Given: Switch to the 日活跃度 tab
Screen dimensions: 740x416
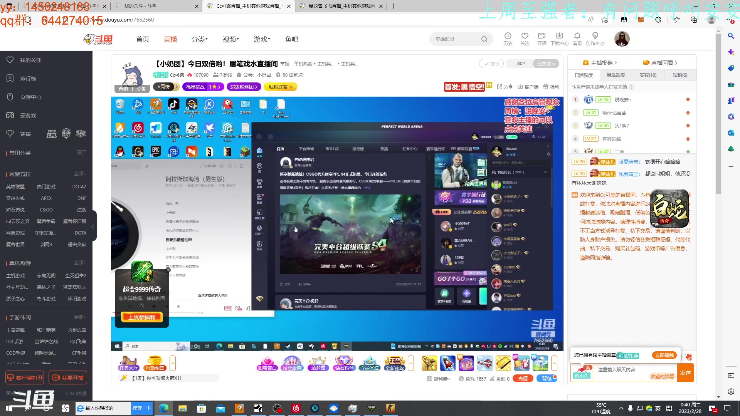Looking at the screenshot, I should (x=584, y=75).
